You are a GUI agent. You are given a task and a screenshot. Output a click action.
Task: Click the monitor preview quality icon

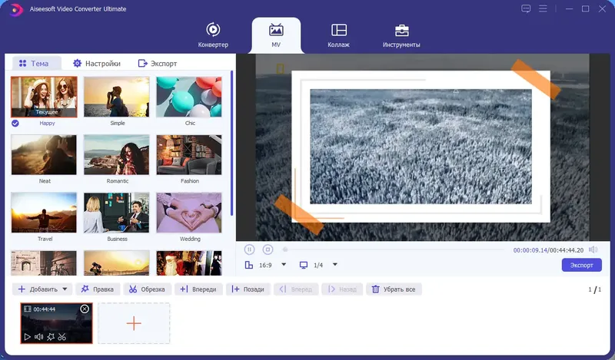[303, 265]
